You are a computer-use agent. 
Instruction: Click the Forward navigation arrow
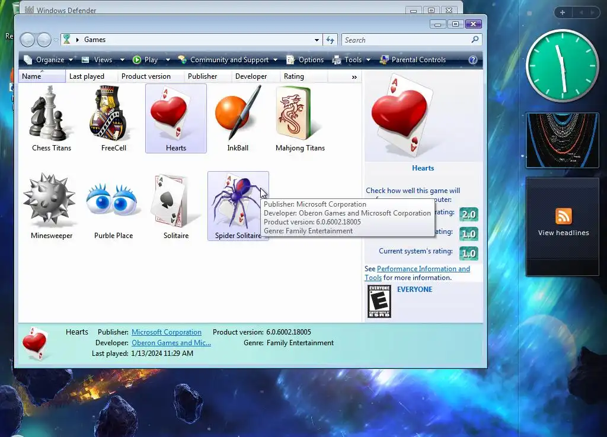44,40
